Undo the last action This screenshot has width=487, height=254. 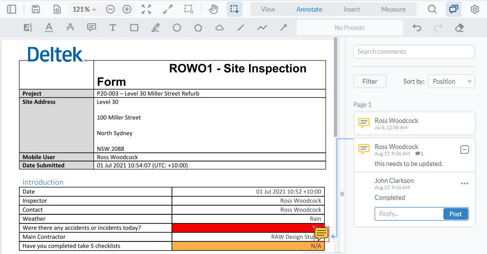click(x=417, y=28)
